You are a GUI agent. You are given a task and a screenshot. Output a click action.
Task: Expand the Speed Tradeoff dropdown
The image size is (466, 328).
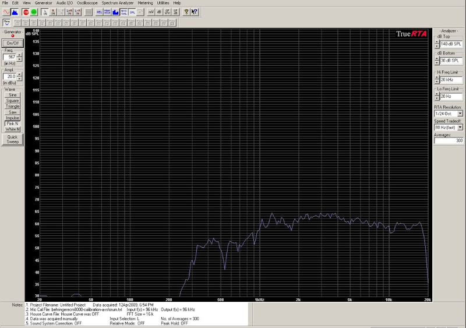(x=460, y=127)
